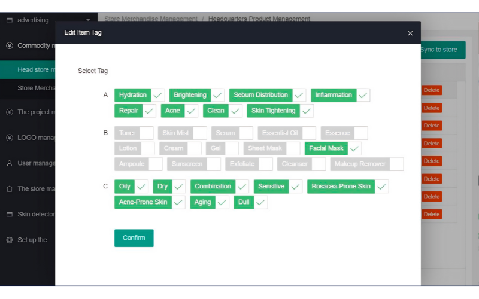Toggle the Brightening tag
Viewport: 479px width, 299px height.
point(197,95)
